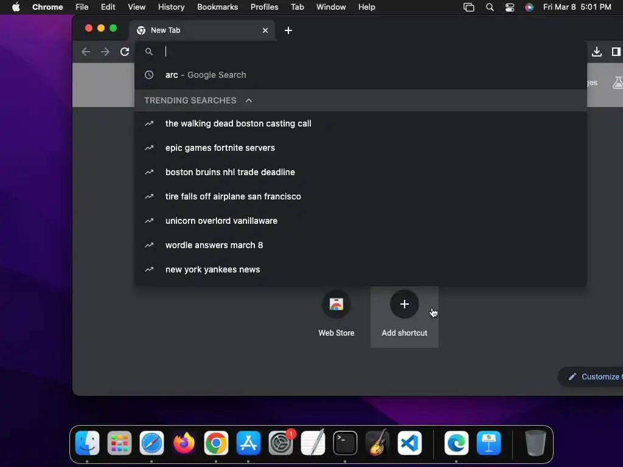
Task: Open Keynote from the dock
Action: tap(489, 443)
